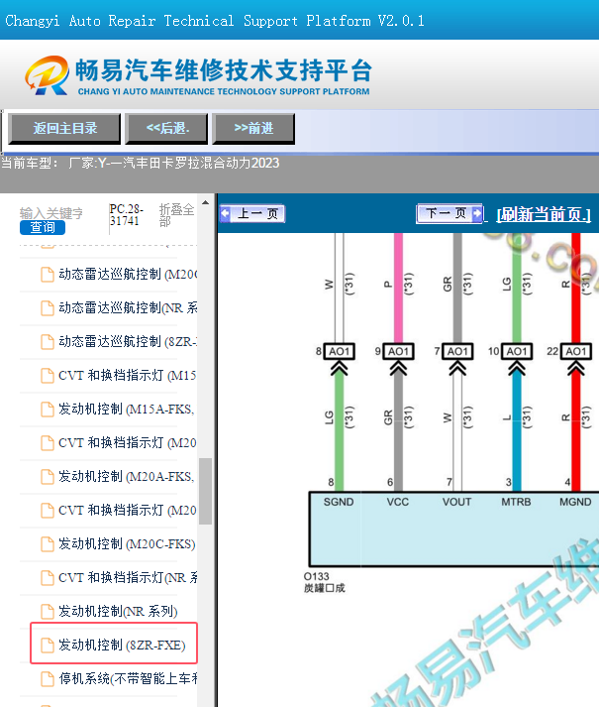Go to previous page 上一页
The height and width of the screenshot is (707, 599).
click(x=252, y=214)
